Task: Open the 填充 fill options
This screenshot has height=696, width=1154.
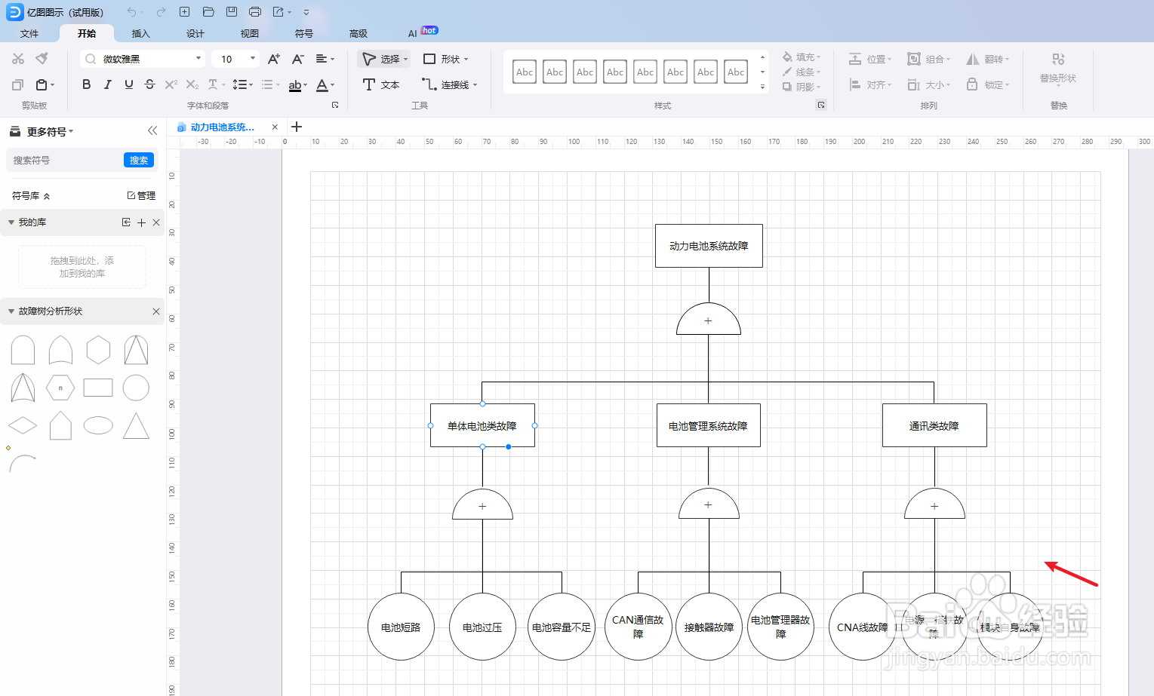Action: click(x=802, y=57)
